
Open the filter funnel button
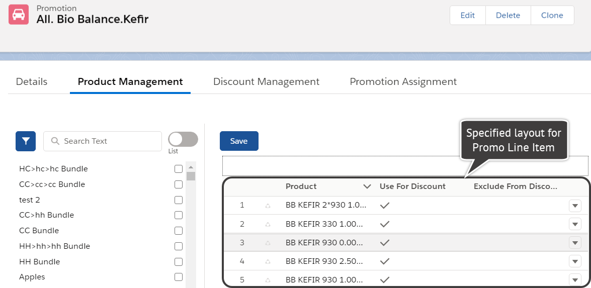(26, 141)
